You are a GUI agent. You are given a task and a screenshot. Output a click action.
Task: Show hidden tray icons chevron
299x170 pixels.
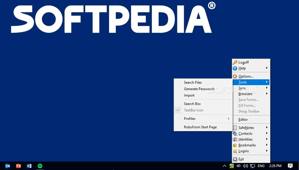click(225, 166)
